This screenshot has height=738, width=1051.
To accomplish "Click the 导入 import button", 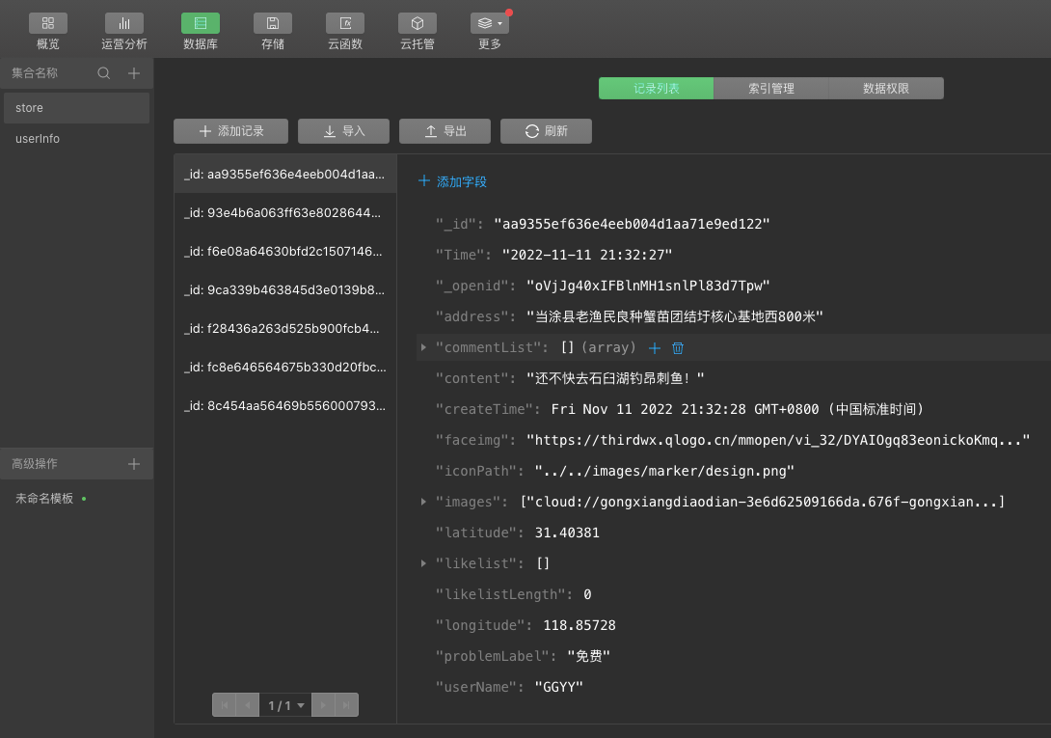I will click(344, 131).
